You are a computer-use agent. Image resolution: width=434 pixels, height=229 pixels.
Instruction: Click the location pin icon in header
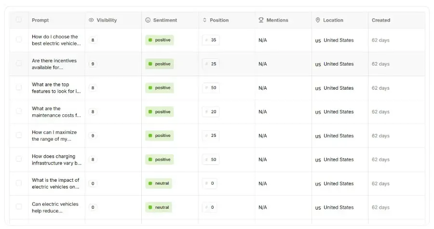(x=318, y=20)
